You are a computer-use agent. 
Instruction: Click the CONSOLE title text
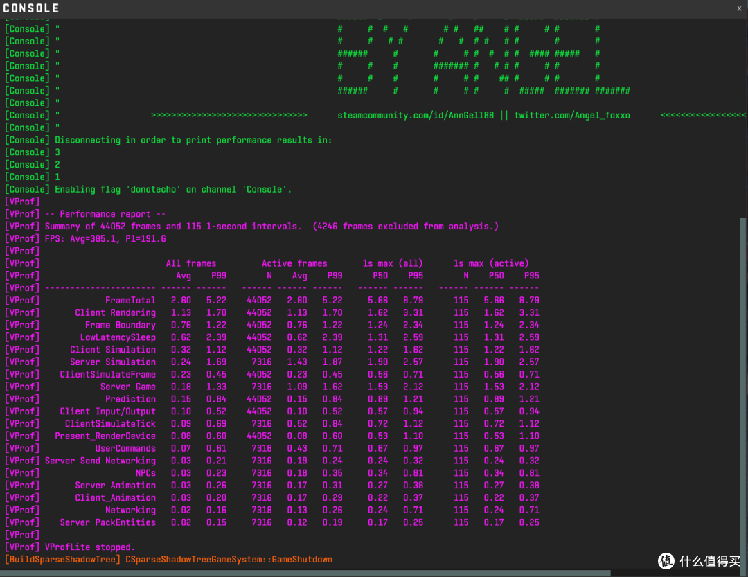pos(31,8)
